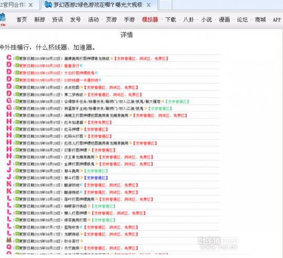Visit the 论坛 section
This screenshot has width=283, height=258.
[242, 19]
